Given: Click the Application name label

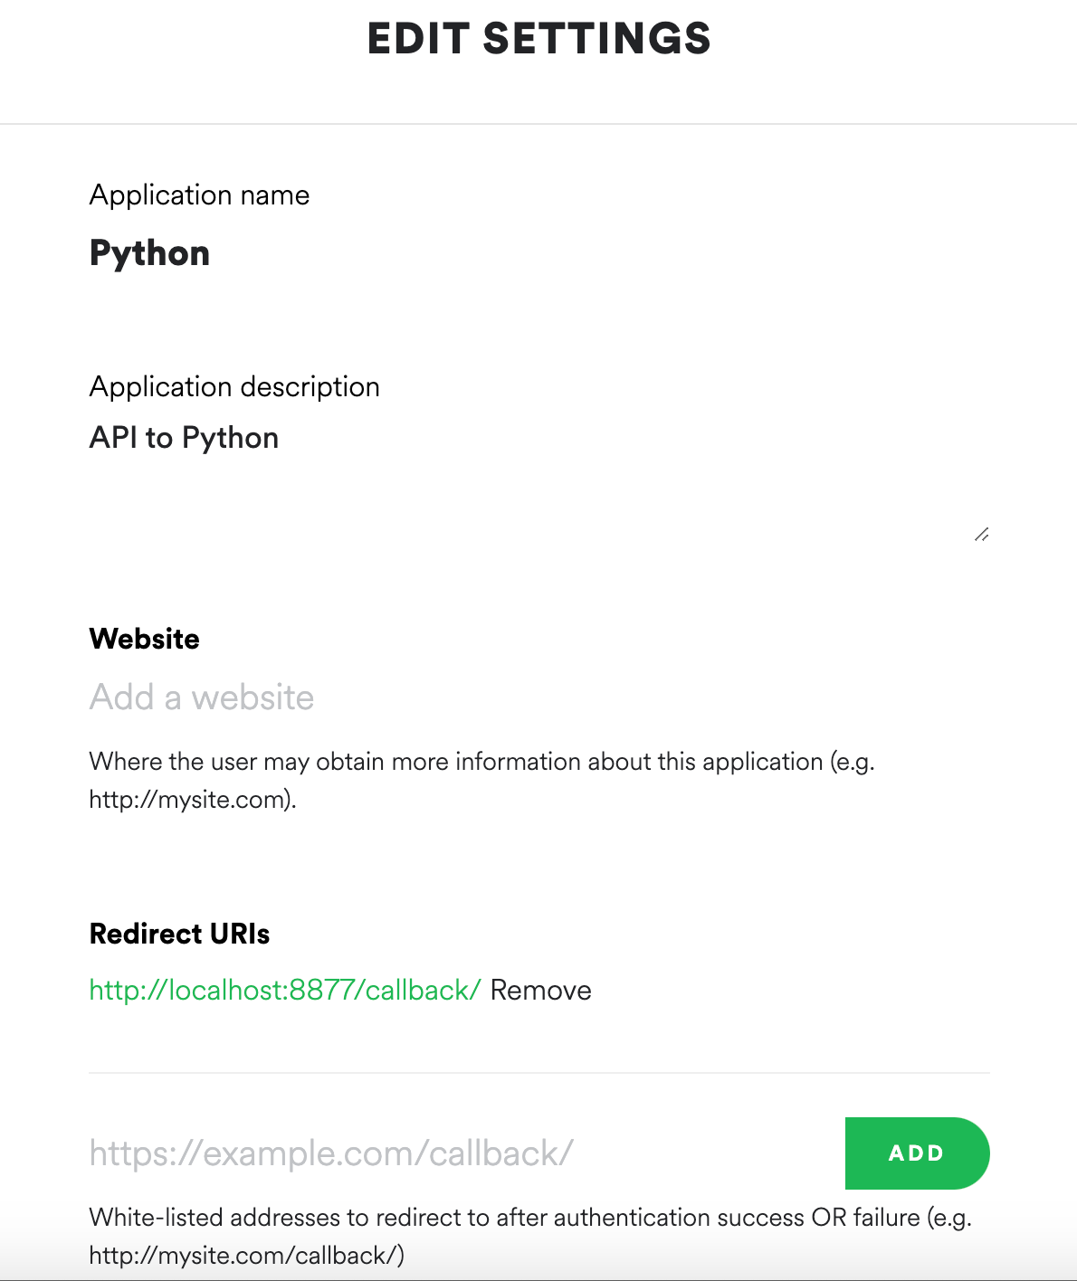Looking at the screenshot, I should click(x=199, y=195).
